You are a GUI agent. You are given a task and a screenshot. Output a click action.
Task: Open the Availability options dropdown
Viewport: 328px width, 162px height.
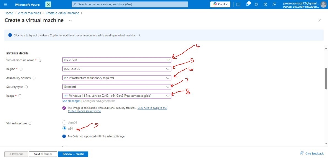(117, 78)
